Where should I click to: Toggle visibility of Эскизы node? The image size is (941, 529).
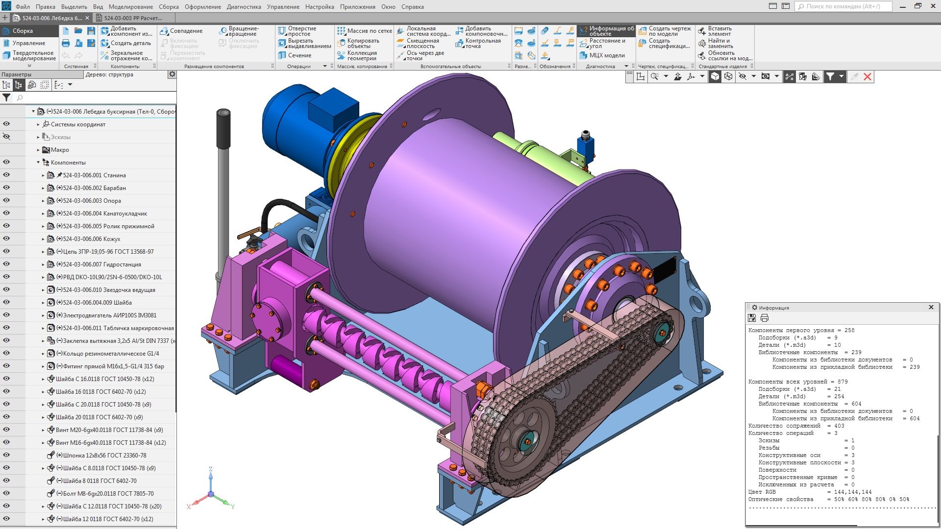pyautogui.click(x=6, y=137)
